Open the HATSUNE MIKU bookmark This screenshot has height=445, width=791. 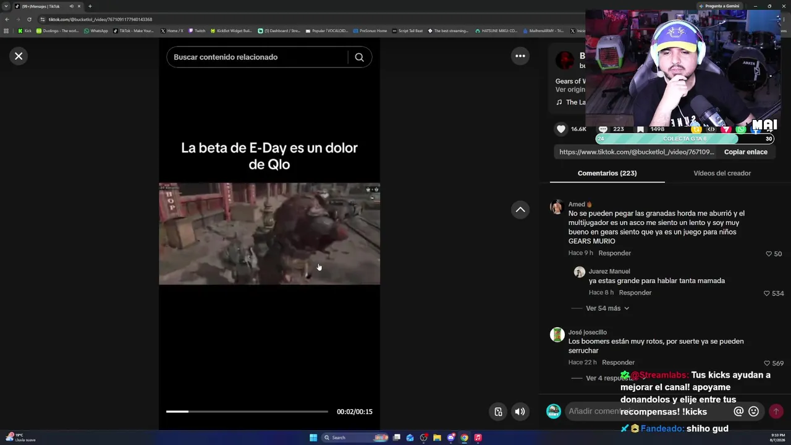[496, 31]
